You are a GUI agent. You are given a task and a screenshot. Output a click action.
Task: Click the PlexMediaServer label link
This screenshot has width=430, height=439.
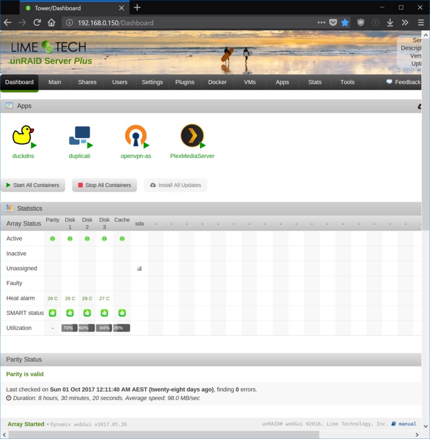pyautogui.click(x=192, y=156)
